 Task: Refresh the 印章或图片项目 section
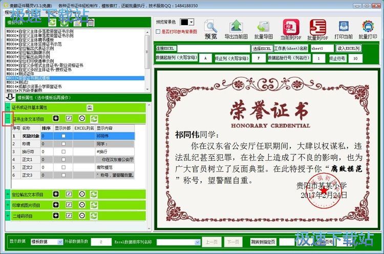[x=94, y=205]
